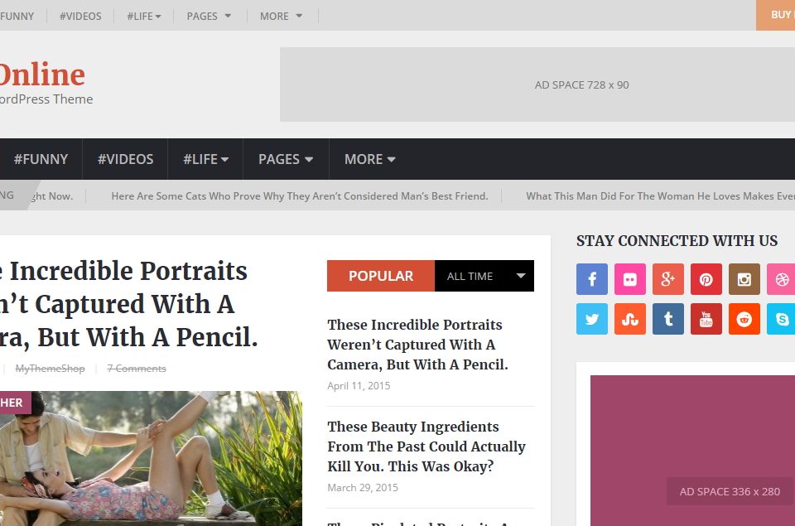Open the popular Incredible Portraits post
This screenshot has height=526, width=795.
(417, 345)
